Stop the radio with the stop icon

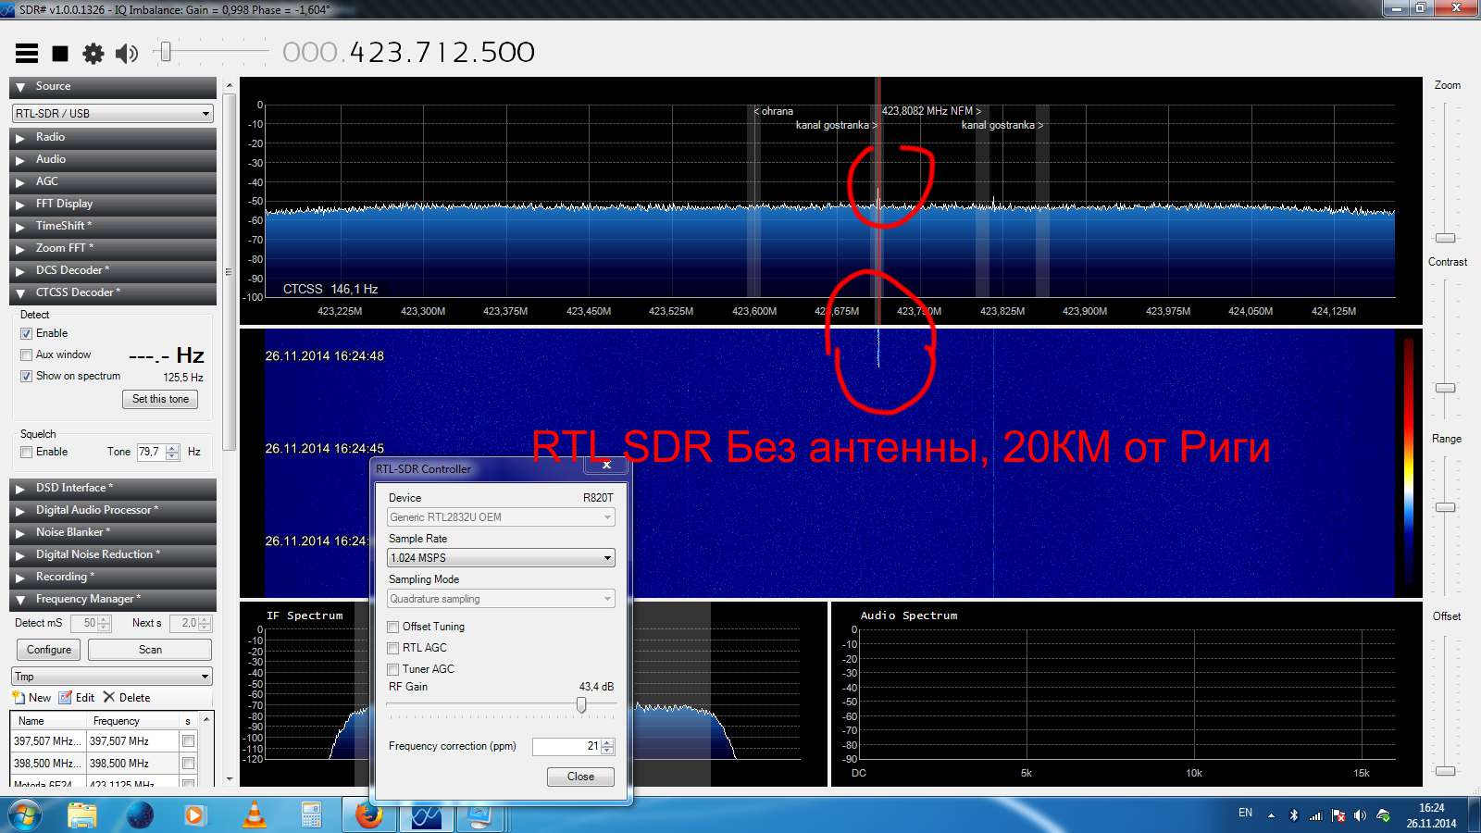point(60,54)
